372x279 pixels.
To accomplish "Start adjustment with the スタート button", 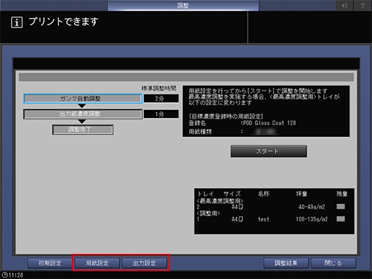I will (268, 151).
